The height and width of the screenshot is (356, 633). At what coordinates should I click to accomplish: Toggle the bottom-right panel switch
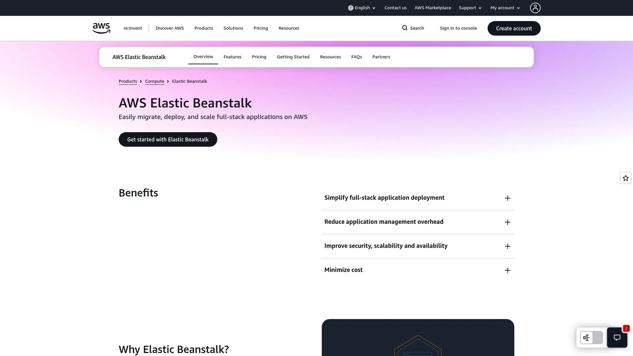click(591, 338)
